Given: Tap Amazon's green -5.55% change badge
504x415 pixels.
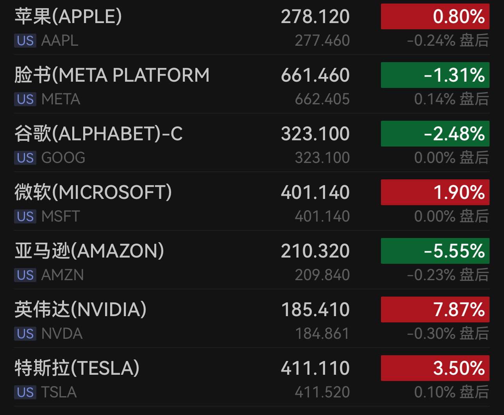Looking at the screenshot, I should pos(435,251).
